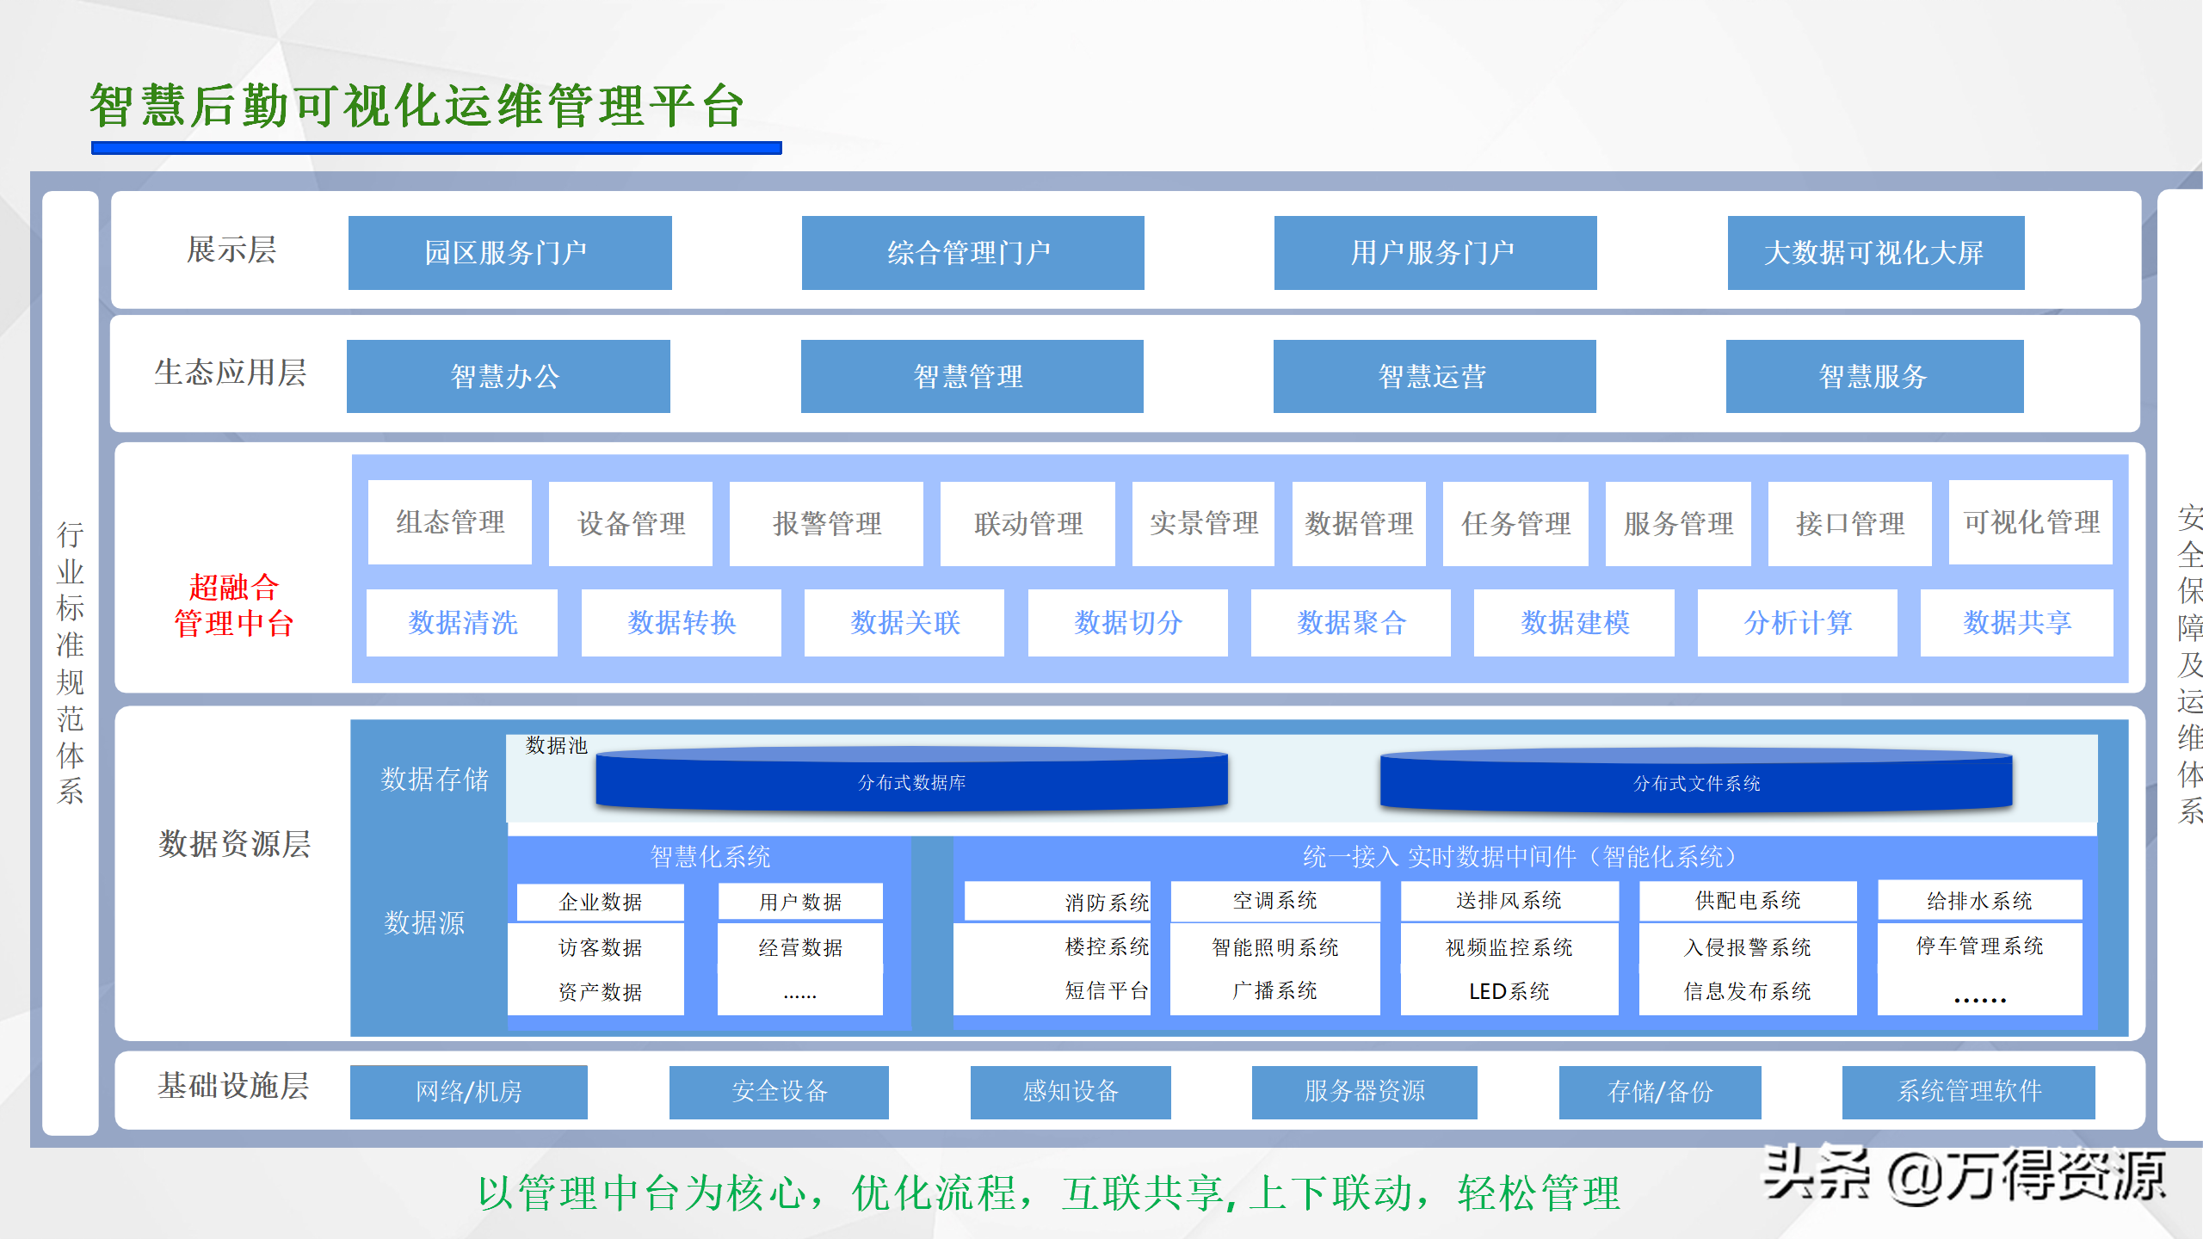Click the 园区服务门户 box
The height and width of the screenshot is (1239, 2203).
[509, 253]
